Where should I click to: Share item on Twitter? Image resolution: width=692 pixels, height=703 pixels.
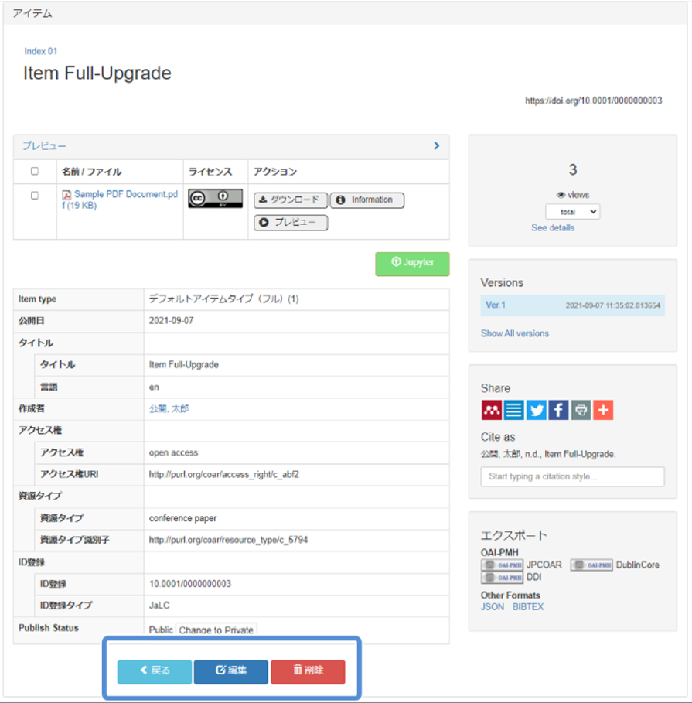(536, 410)
